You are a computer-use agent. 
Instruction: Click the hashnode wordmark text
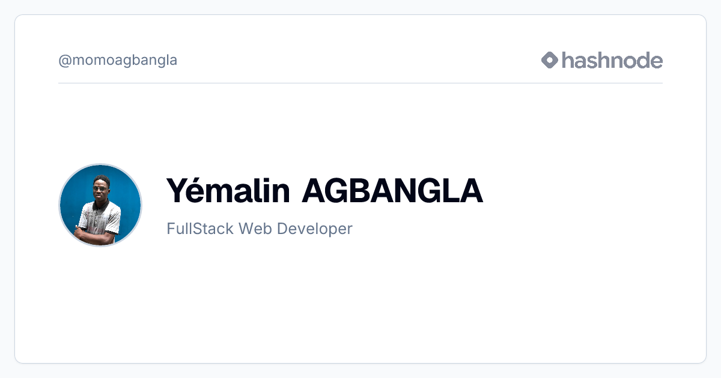613,60
